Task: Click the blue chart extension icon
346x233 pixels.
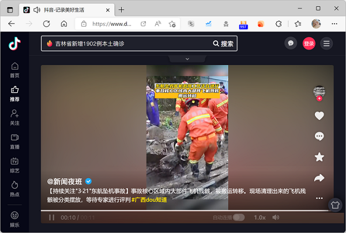Action: [208, 24]
